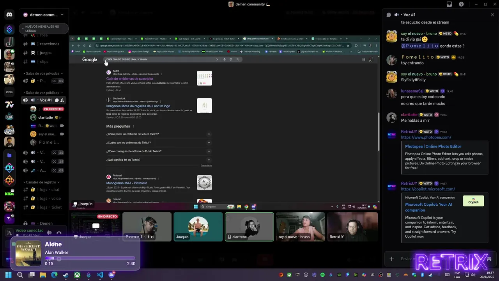Open the 'juegos' text channel
Viewport: 499px width, 281px height.
click(x=44, y=53)
